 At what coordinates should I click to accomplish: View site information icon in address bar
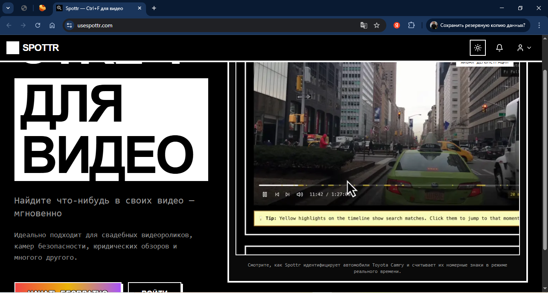69,25
